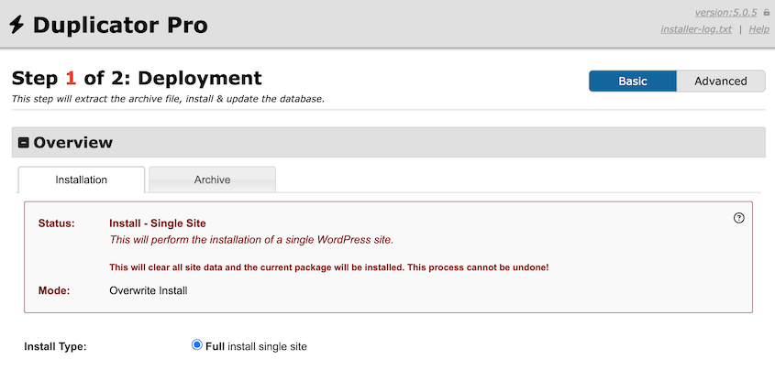Viewport: 775px width, 381px height.
Task: Open the Archive tab
Action: tap(212, 180)
